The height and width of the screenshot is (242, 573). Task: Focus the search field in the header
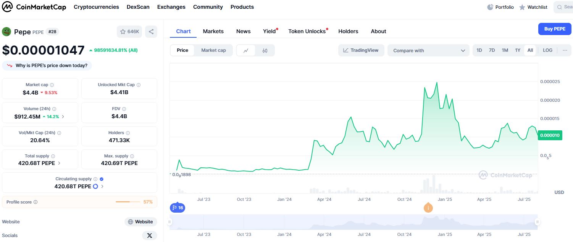coord(563,7)
